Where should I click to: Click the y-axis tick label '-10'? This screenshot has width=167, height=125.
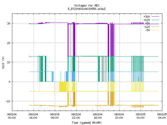(x=8, y=101)
